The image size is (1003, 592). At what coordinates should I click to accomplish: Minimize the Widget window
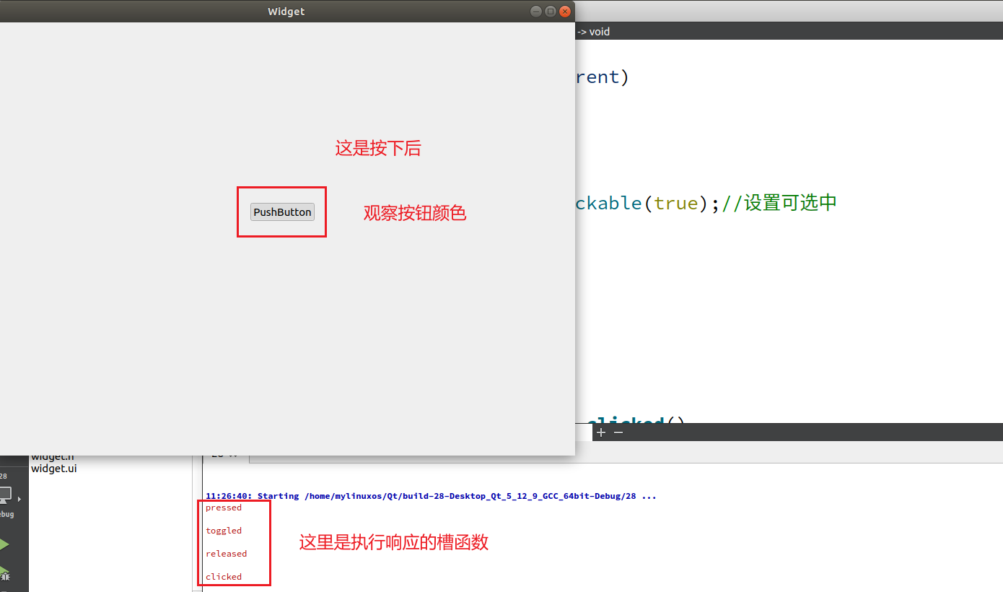pyautogui.click(x=535, y=11)
